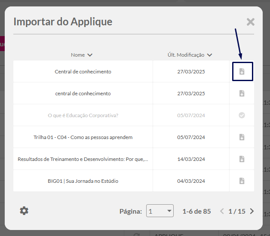Screen dimensions: 270x236
Task: Go to the previous page of results
Action: (222, 211)
